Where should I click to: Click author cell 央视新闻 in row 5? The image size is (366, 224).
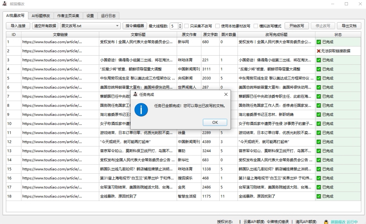[x=189, y=78]
